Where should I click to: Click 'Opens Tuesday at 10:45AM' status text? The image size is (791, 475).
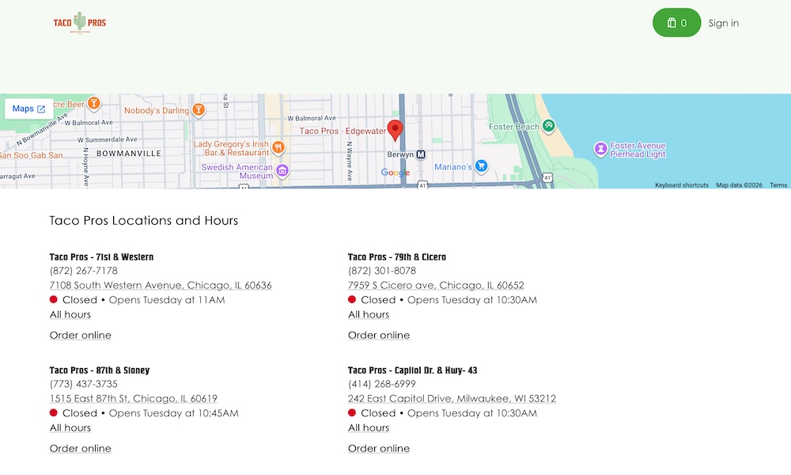[x=173, y=413]
